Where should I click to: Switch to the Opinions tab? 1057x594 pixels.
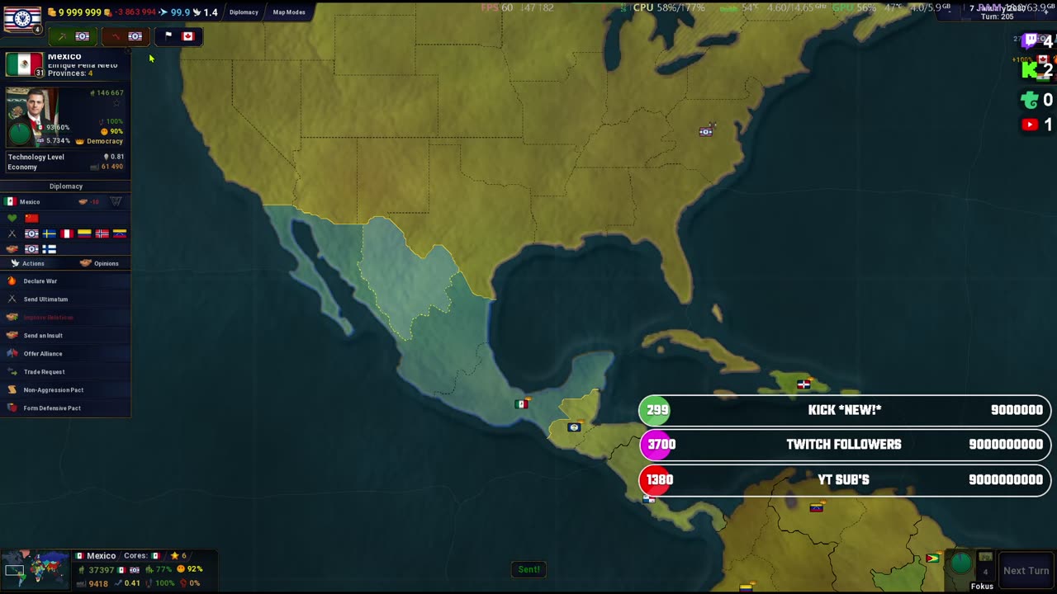click(99, 263)
